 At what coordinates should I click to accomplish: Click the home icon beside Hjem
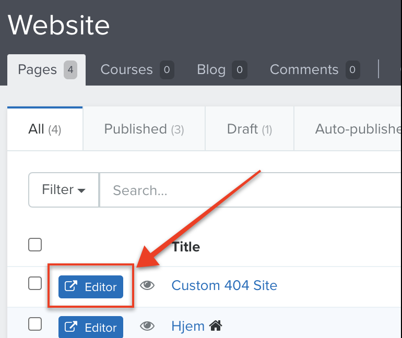[216, 325]
